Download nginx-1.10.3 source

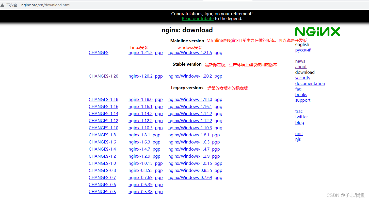pyautogui.click(x=140, y=128)
